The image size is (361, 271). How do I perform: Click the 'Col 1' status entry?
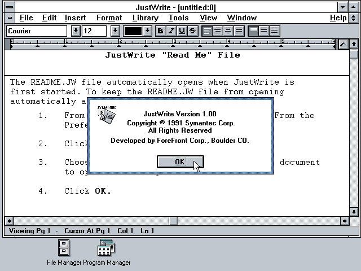125,231
